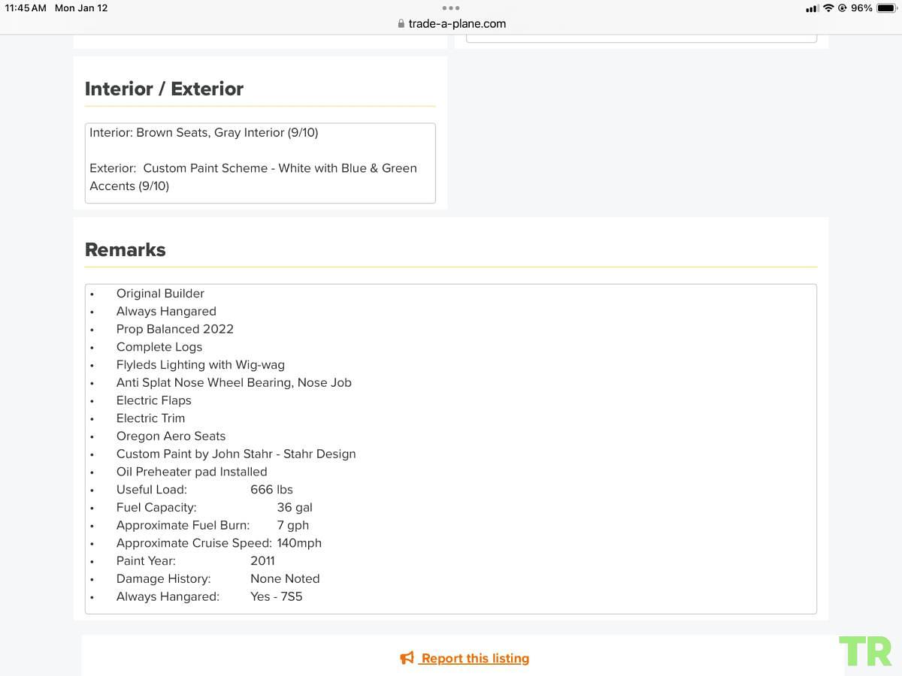Click the Interior: Brown Seats description text

click(x=204, y=132)
